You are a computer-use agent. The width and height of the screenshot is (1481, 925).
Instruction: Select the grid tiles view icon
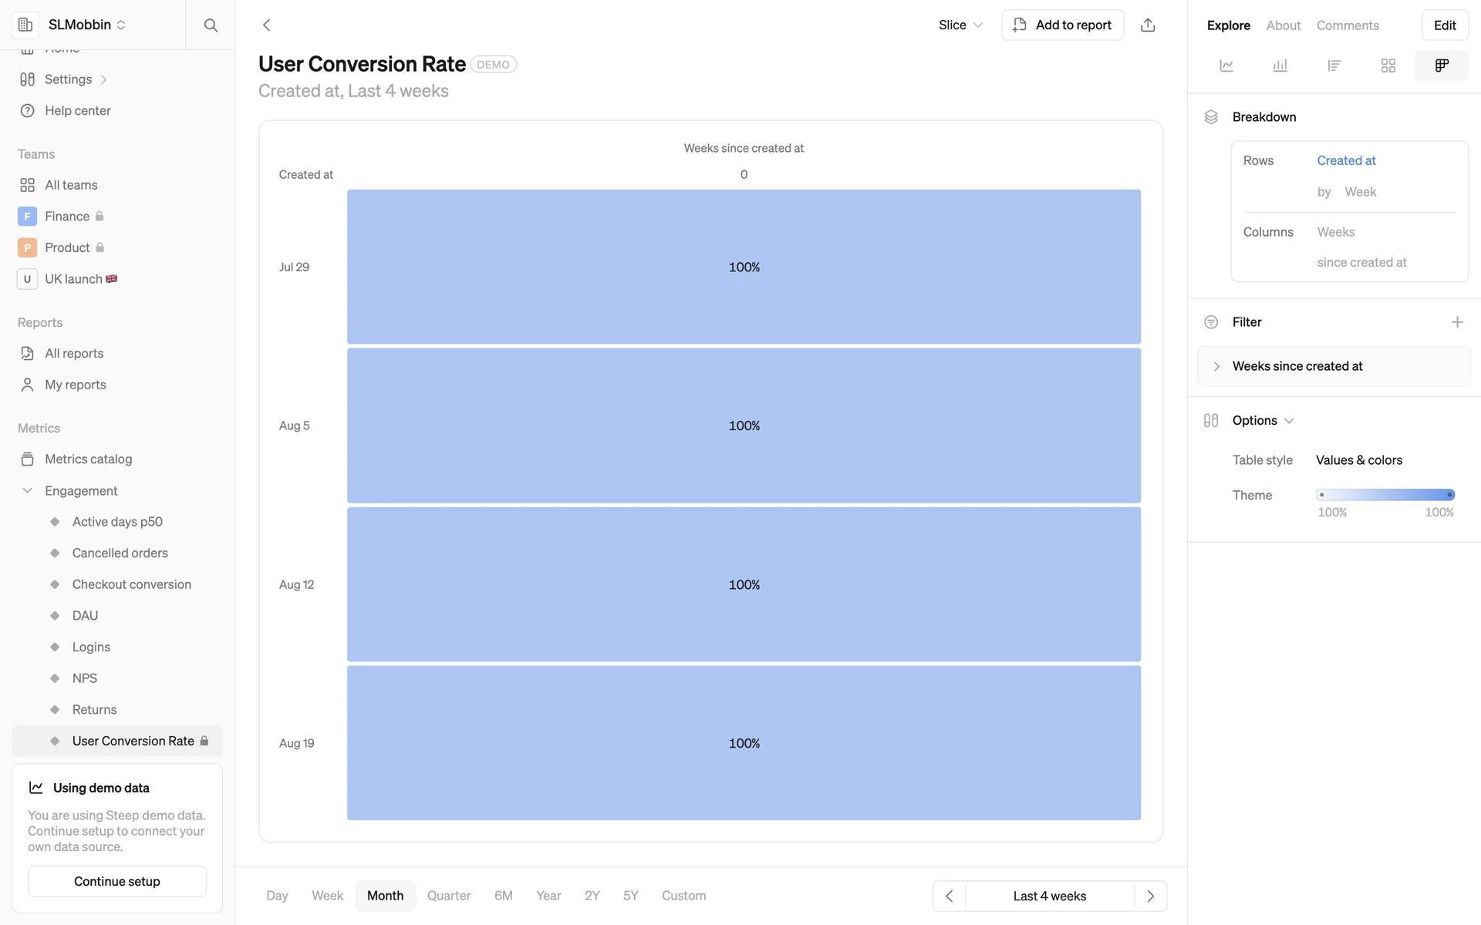click(x=1388, y=66)
